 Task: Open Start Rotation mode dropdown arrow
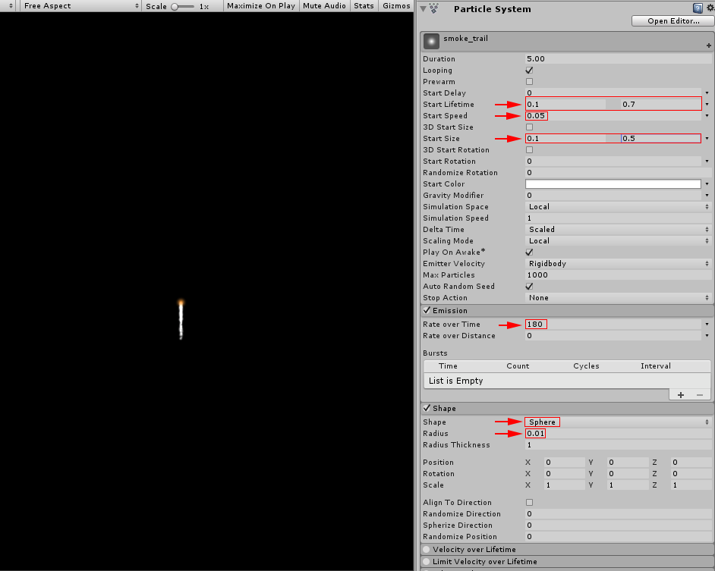tap(707, 162)
